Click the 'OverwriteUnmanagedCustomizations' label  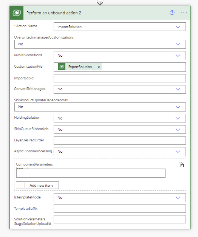[44, 37]
